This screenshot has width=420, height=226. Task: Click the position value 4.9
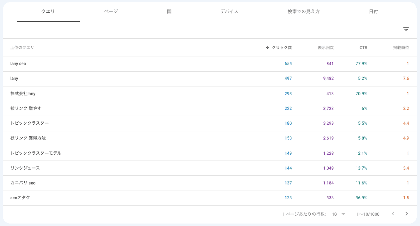coord(406,138)
